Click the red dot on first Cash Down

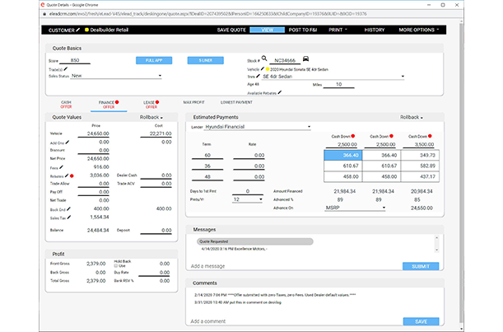click(353, 136)
